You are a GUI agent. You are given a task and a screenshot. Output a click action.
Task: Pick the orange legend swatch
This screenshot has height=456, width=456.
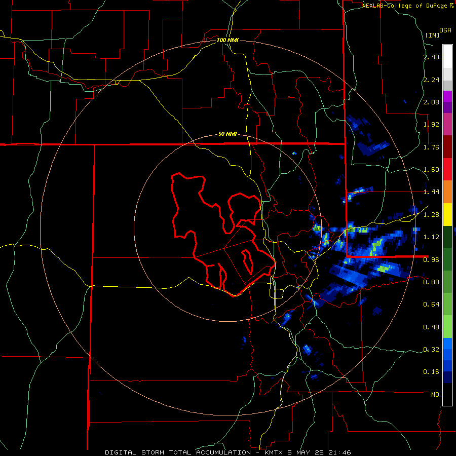447,192
